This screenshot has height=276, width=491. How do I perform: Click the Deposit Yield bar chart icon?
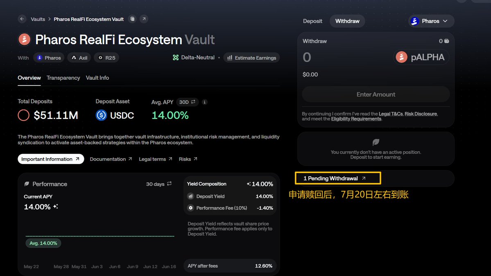pos(190,196)
